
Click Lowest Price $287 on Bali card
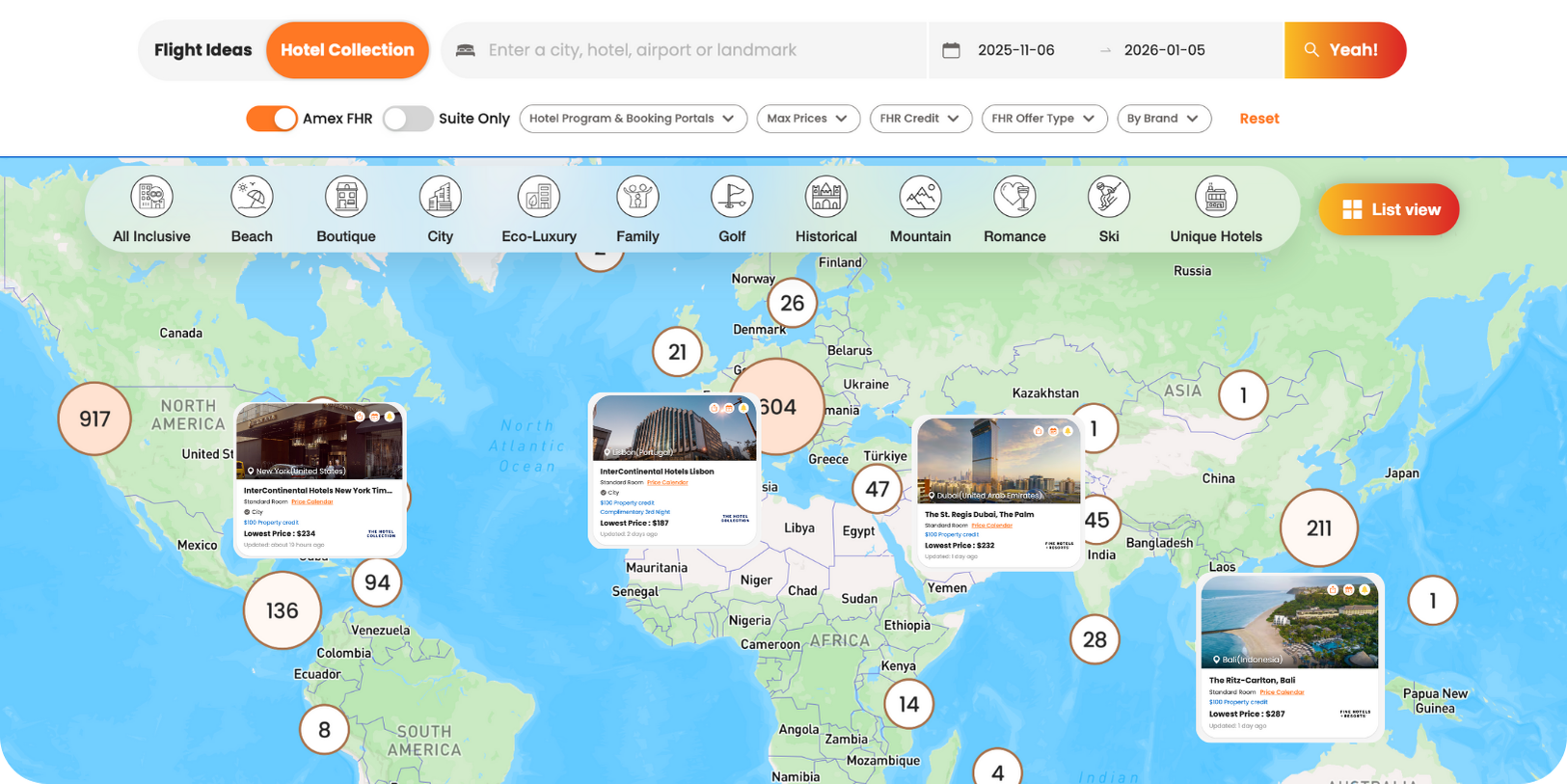1247,714
